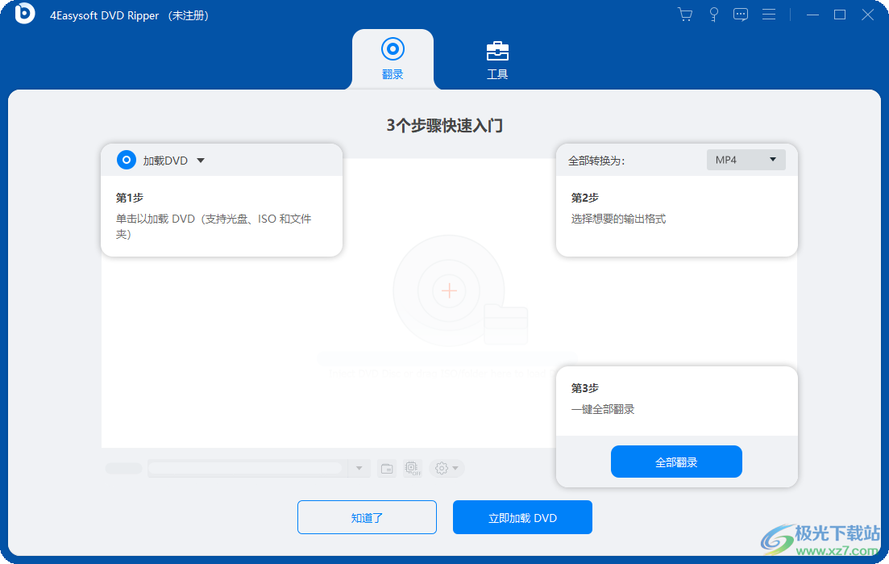
Task: Click the 全部翻录 button
Action: tap(676, 462)
